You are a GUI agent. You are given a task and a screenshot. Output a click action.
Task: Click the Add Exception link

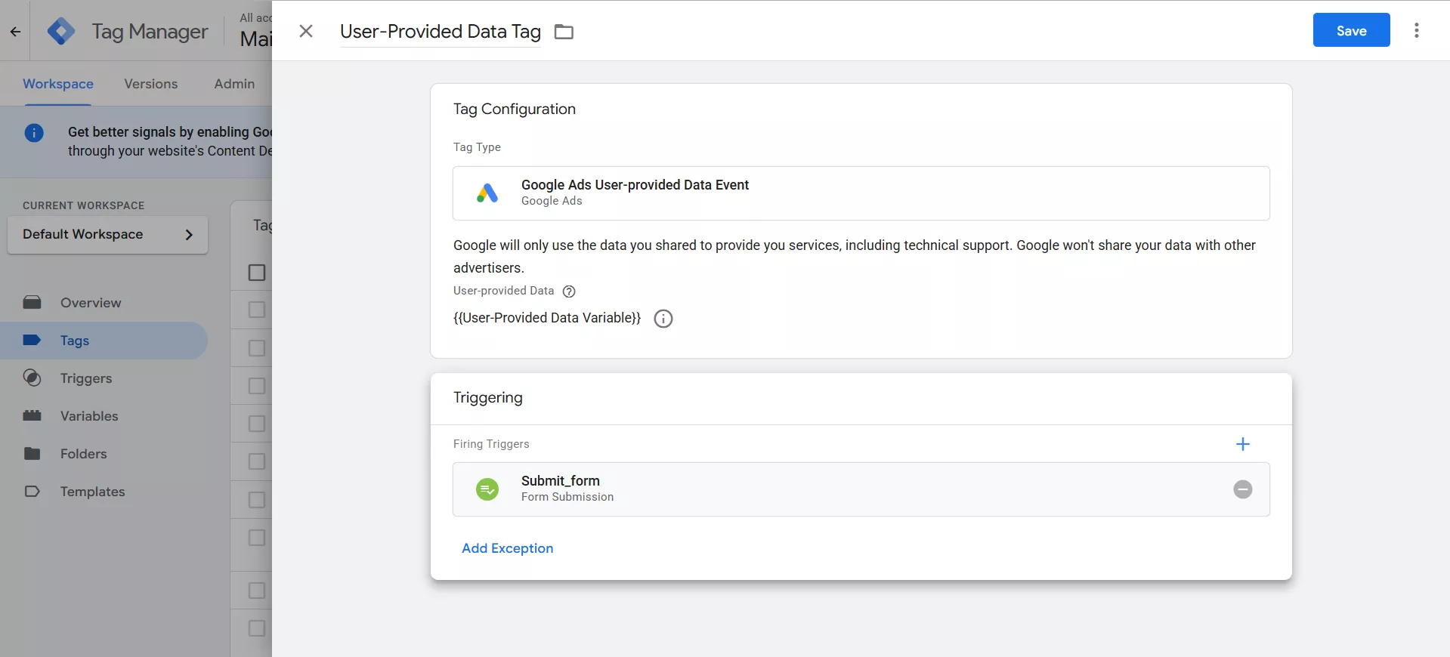tap(507, 548)
